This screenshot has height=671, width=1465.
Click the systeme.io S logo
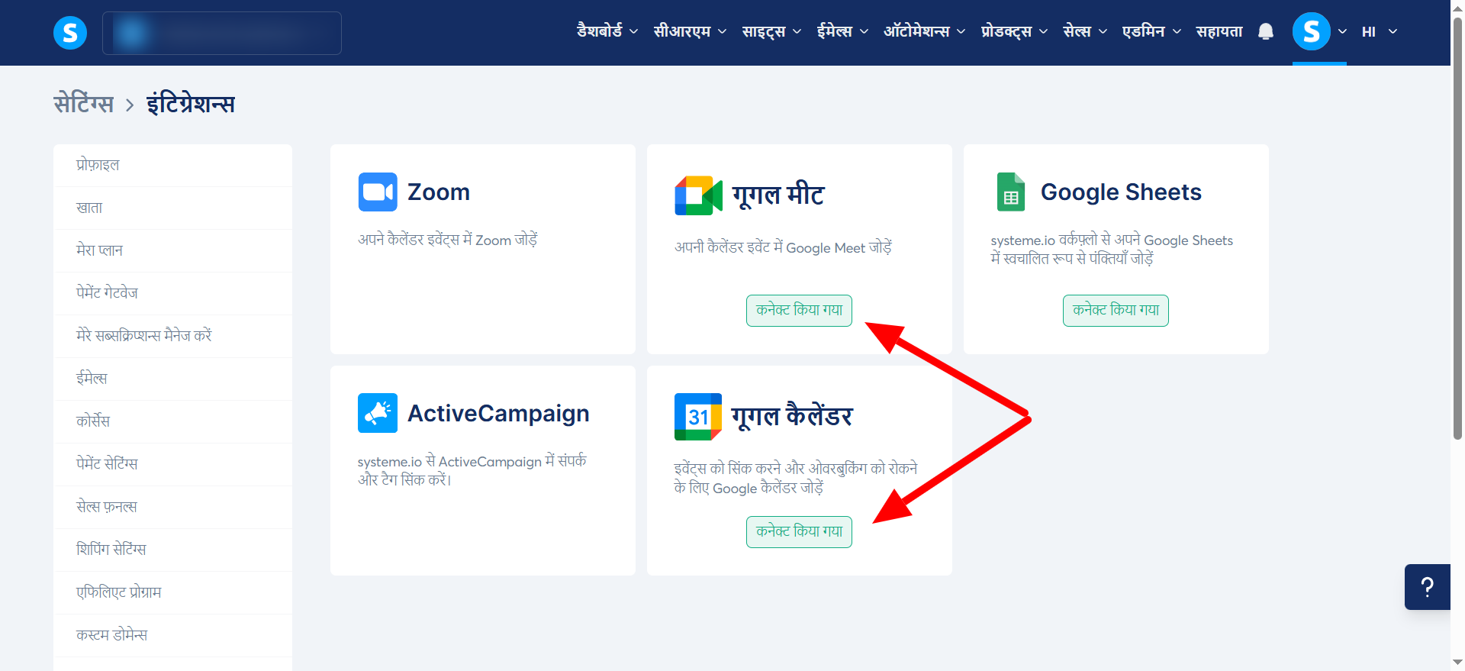point(70,33)
